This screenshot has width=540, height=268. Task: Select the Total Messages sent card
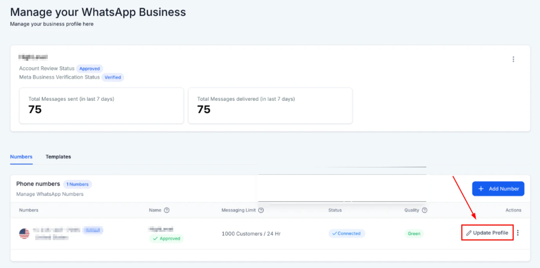101,106
